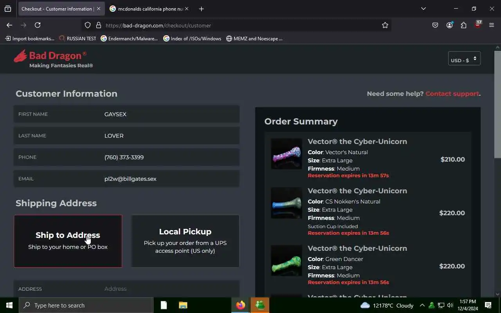This screenshot has width=501, height=313.
Task: Click the Order Summary heading
Action: (301, 121)
